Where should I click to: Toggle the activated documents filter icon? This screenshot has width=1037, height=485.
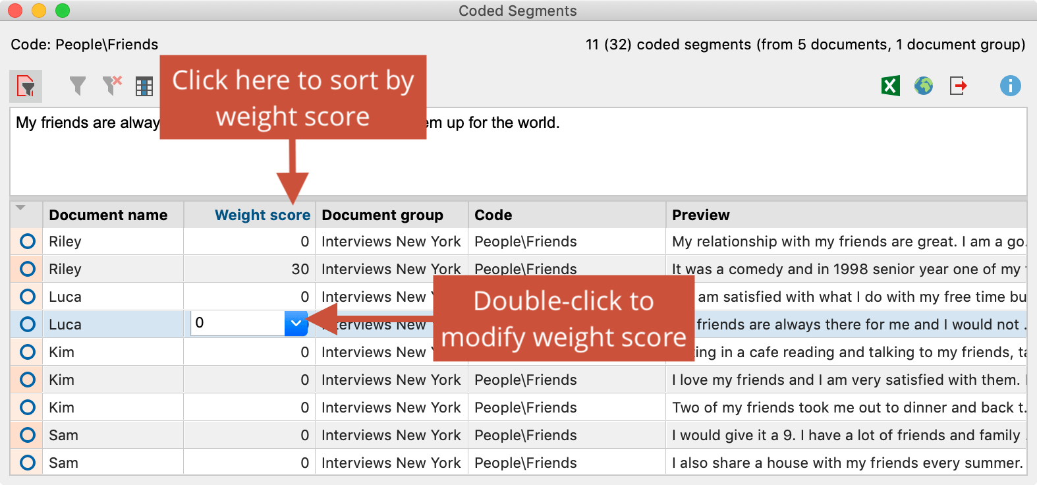26,86
